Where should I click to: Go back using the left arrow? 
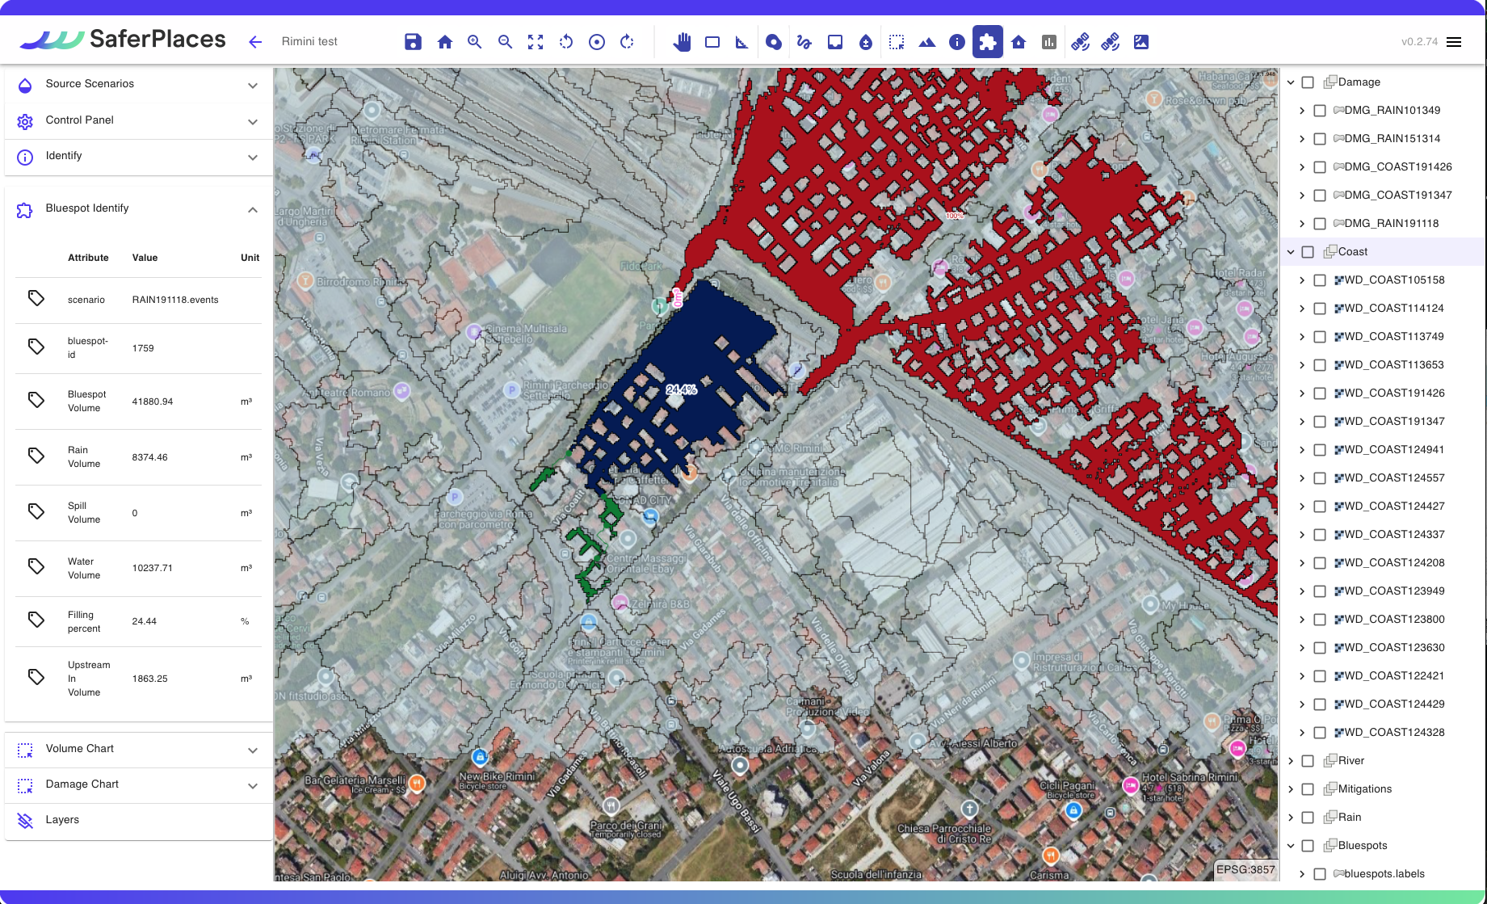tap(255, 42)
